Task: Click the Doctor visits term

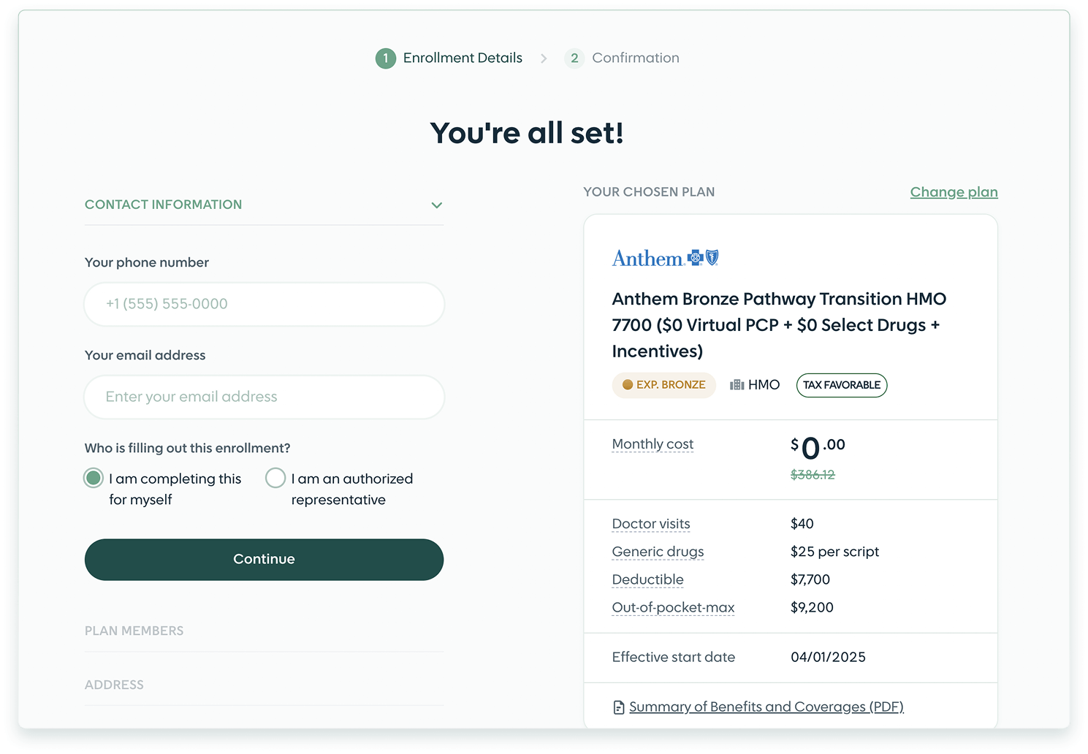Action: click(651, 524)
